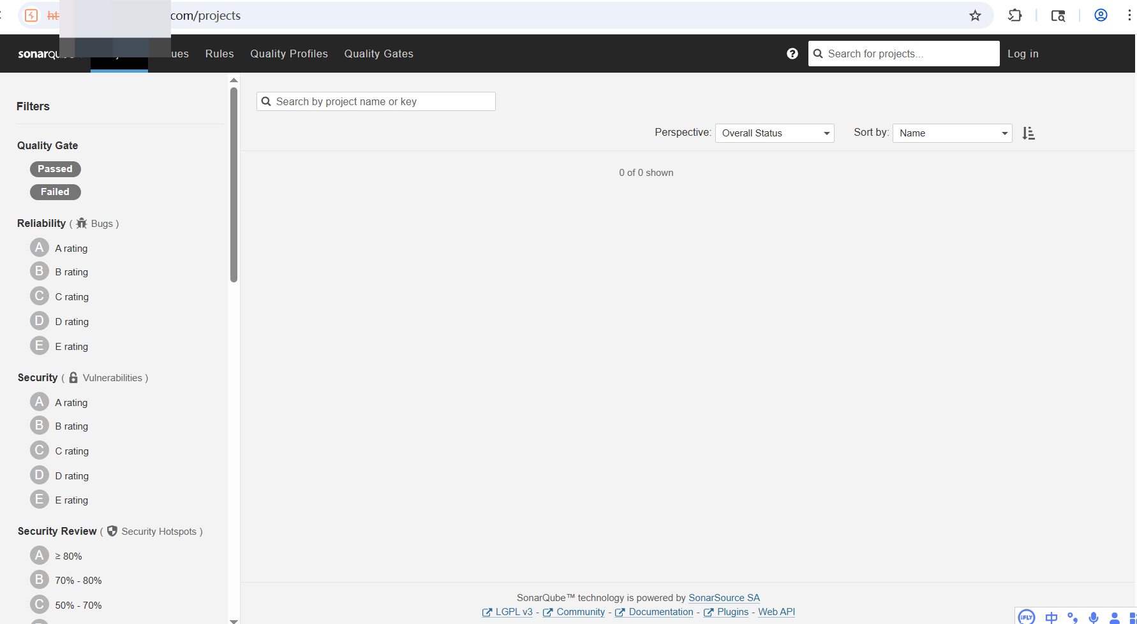Click the Security B rating badge
The width and height of the screenshot is (1137, 624).
(x=39, y=425)
